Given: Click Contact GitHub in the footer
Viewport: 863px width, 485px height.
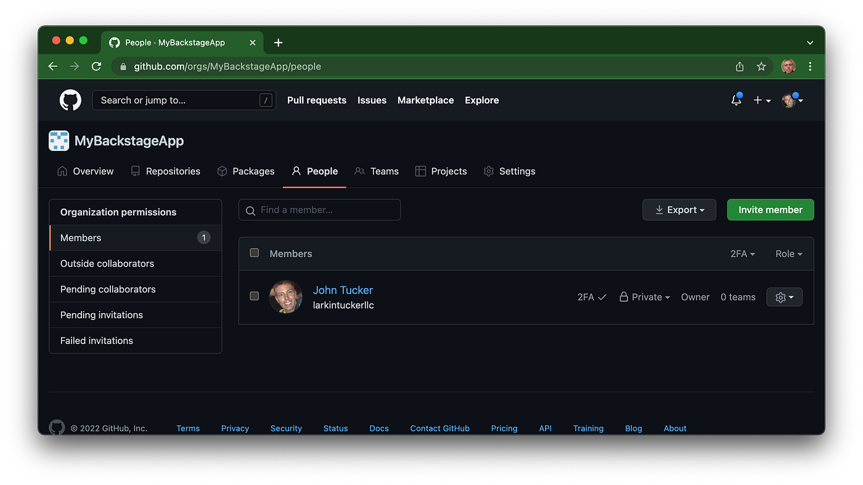Looking at the screenshot, I should point(440,428).
